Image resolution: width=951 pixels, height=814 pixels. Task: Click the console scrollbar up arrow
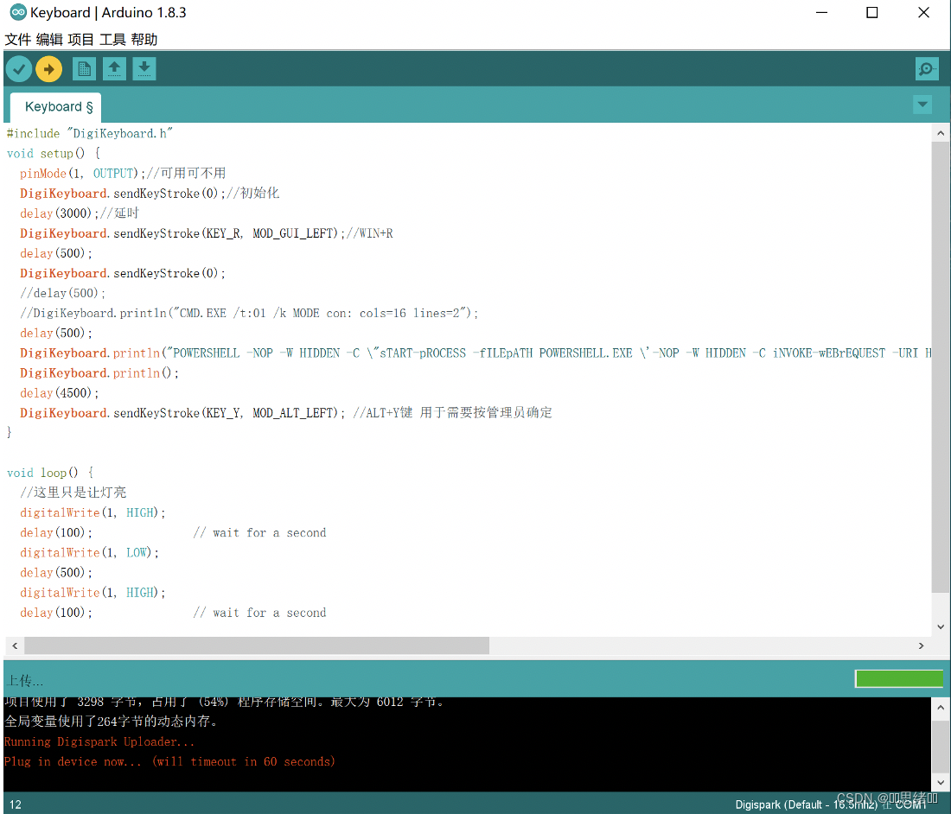(940, 708)
